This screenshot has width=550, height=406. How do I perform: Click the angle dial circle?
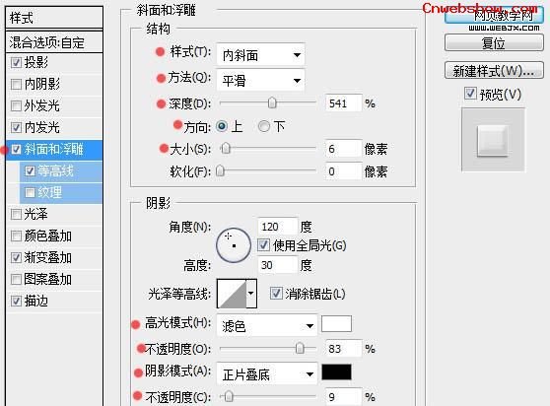coord(234,245)
